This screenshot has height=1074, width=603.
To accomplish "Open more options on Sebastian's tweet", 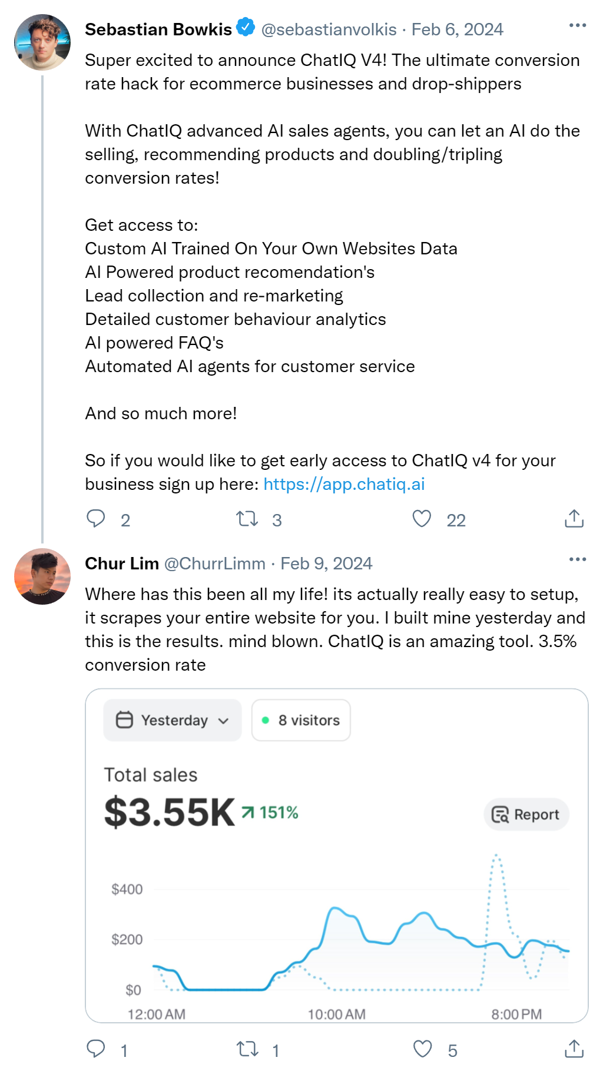I will (578, 25).
